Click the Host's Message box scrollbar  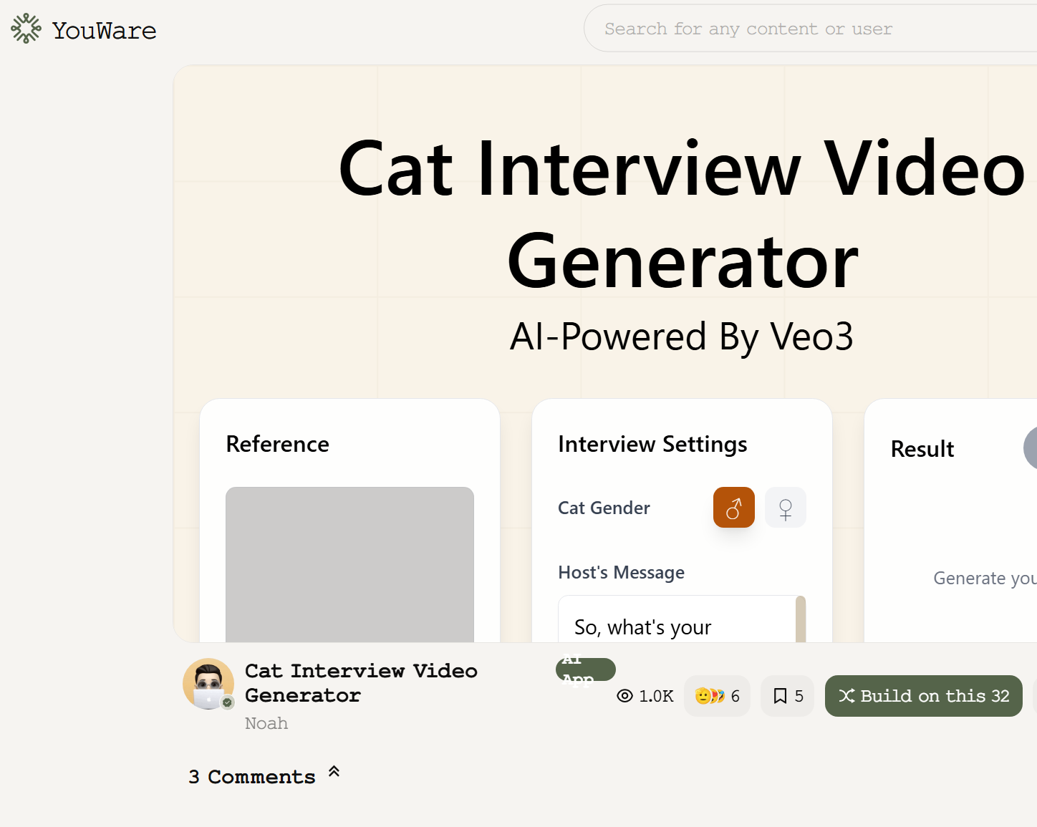coord(801,619)
